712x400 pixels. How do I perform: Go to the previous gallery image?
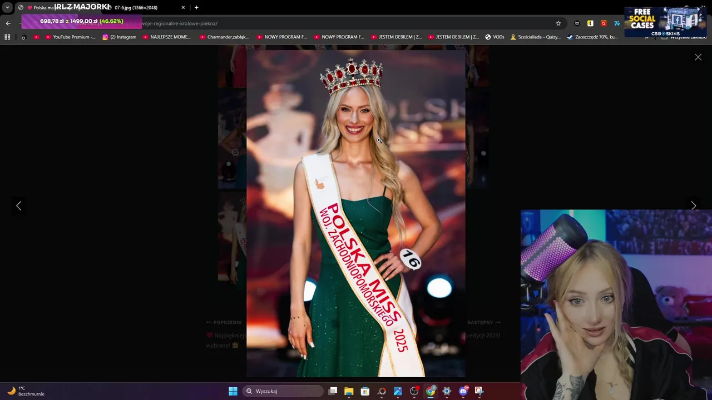coord(18,206)
